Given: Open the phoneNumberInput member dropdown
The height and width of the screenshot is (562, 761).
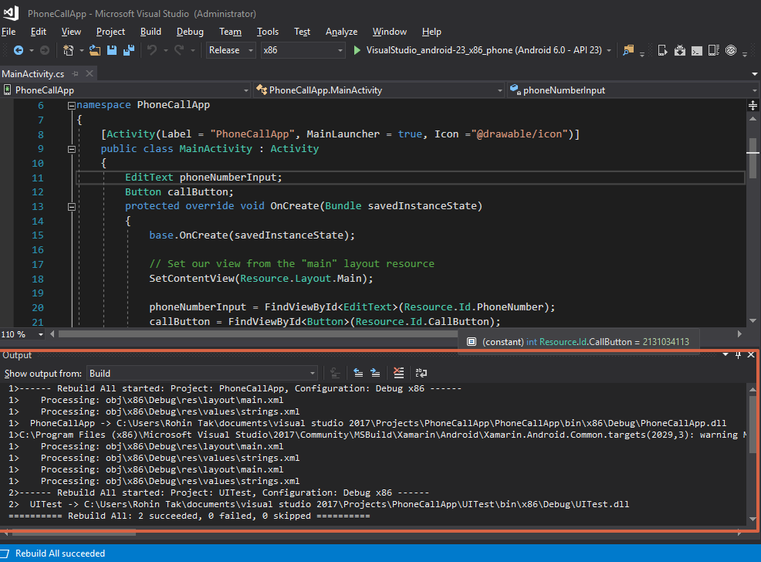Looking at the screenshot, I should coord(633,90).
